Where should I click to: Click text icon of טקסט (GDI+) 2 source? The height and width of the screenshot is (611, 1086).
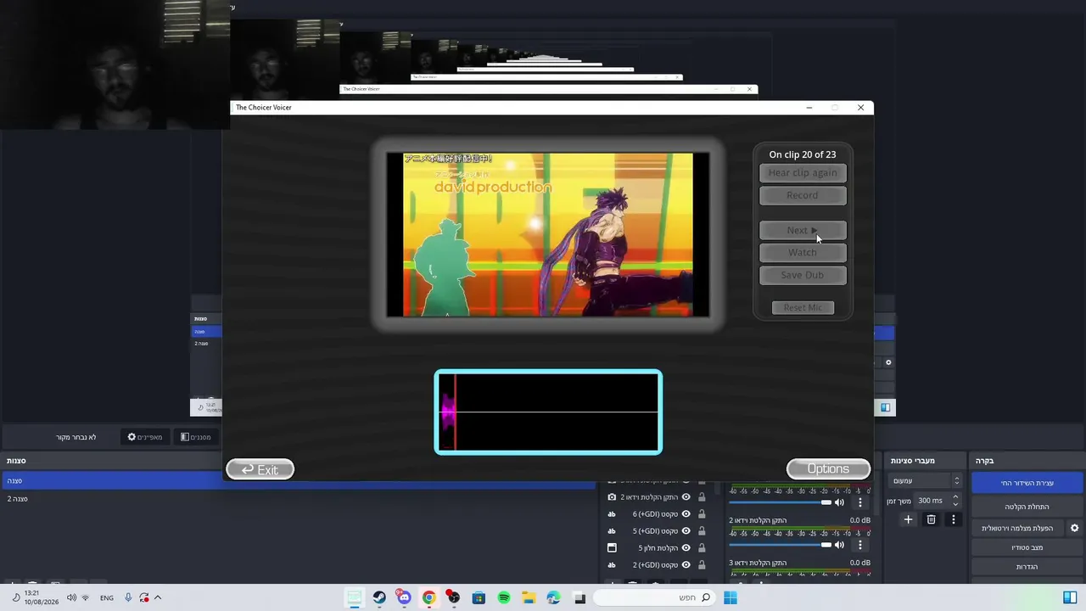point(612,565)
